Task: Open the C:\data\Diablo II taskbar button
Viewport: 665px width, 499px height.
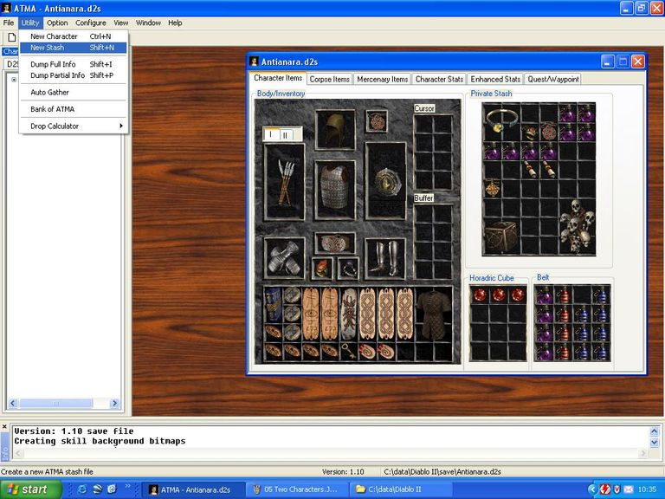Action: coord(400,489)
